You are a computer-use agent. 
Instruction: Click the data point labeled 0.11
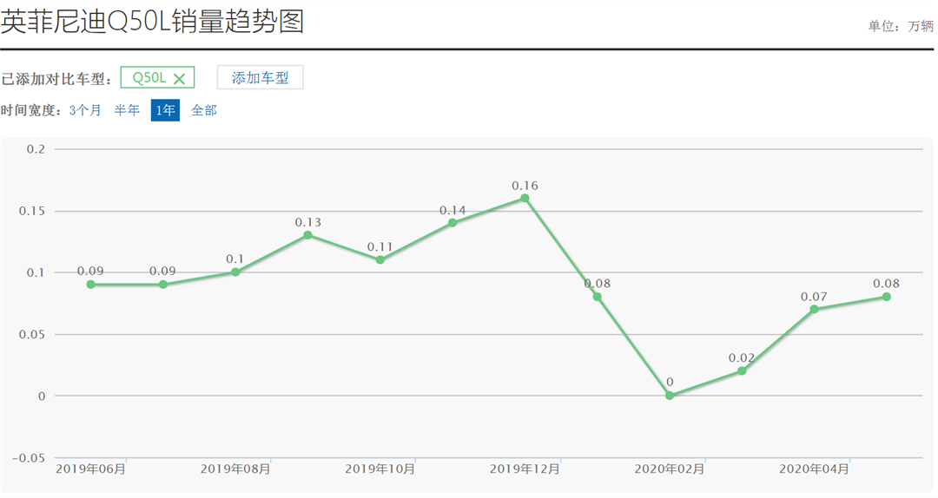click(x=380, y=259)
